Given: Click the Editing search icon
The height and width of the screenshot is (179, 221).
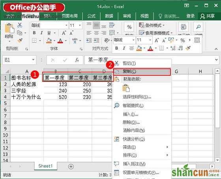Looking at the screenshot, I should (198, 27).
